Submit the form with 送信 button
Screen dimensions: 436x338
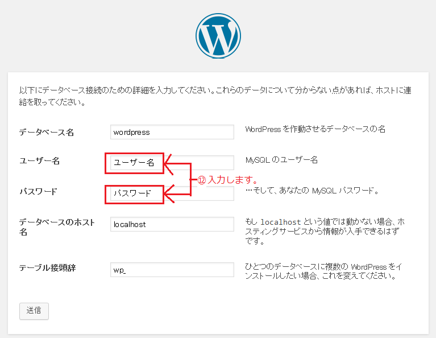click(x=34, y=311)
